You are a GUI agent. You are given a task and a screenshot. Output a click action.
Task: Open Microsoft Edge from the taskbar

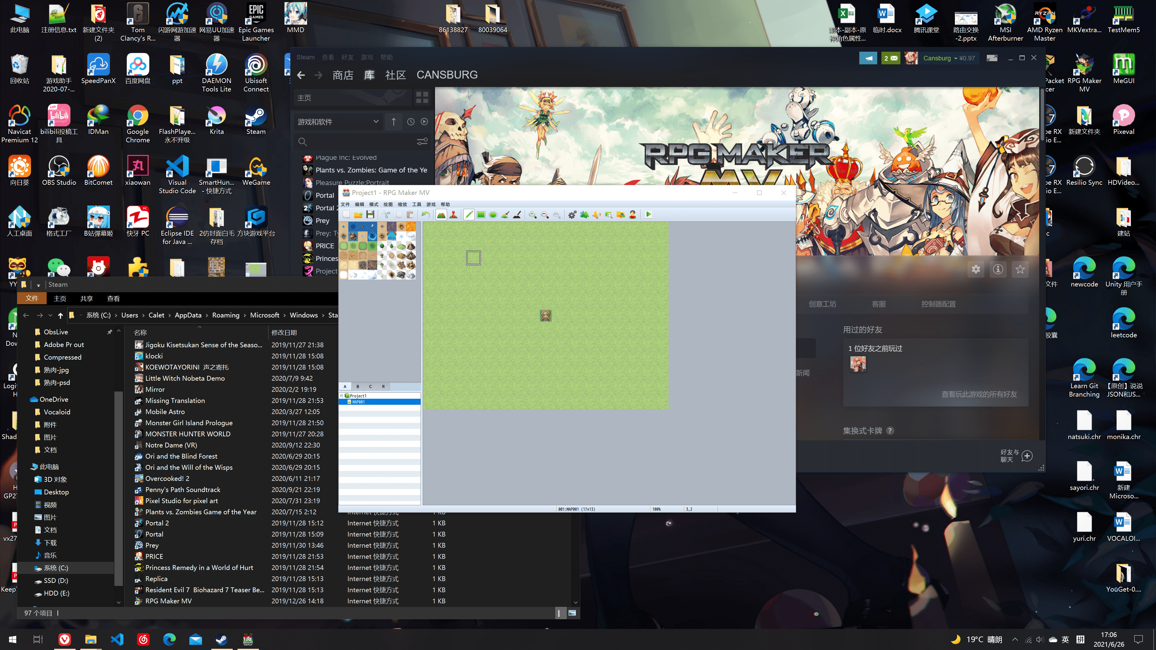point(169,639)
